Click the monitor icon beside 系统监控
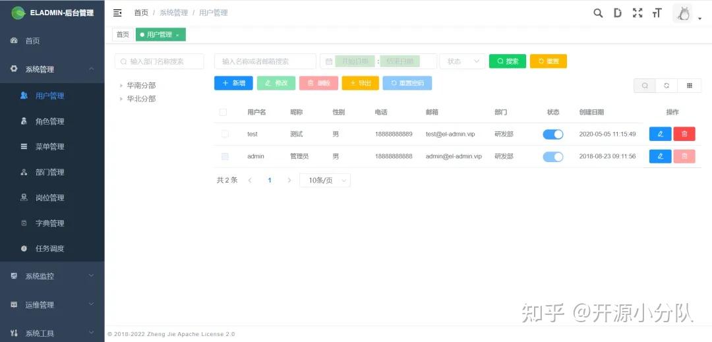Image resolution: width=712 pixels, height=342 pixels. (x=14, y=276)
